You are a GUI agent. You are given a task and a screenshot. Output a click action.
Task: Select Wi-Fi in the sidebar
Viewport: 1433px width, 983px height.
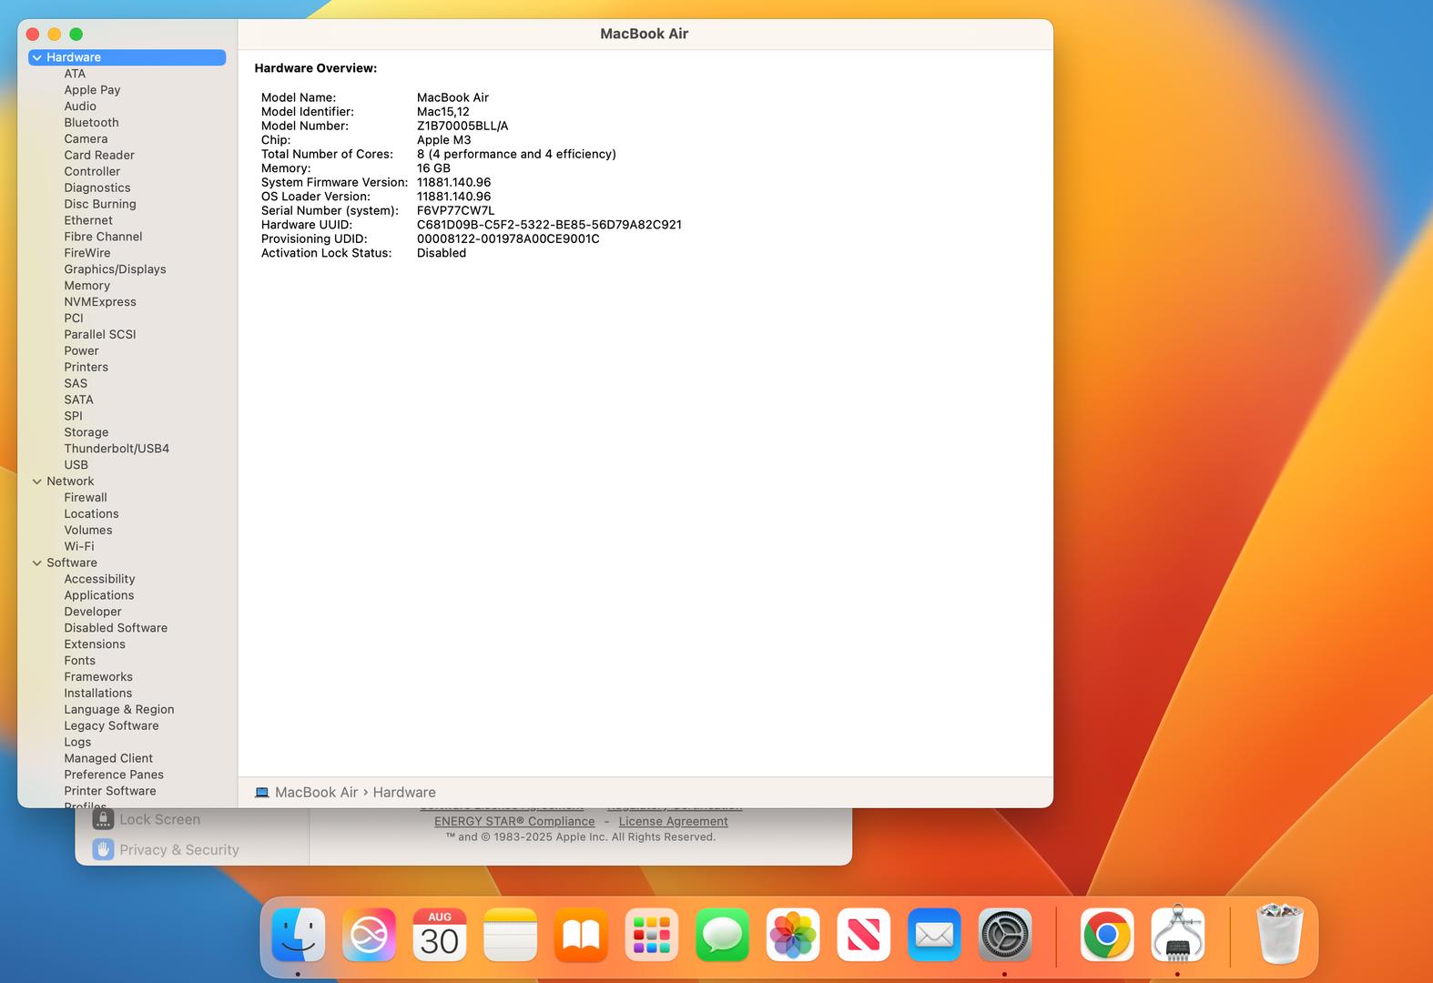pos(78,547)
